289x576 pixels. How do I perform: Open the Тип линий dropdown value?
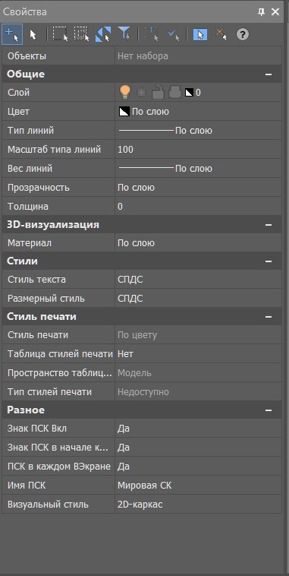[x=198, y=131]
